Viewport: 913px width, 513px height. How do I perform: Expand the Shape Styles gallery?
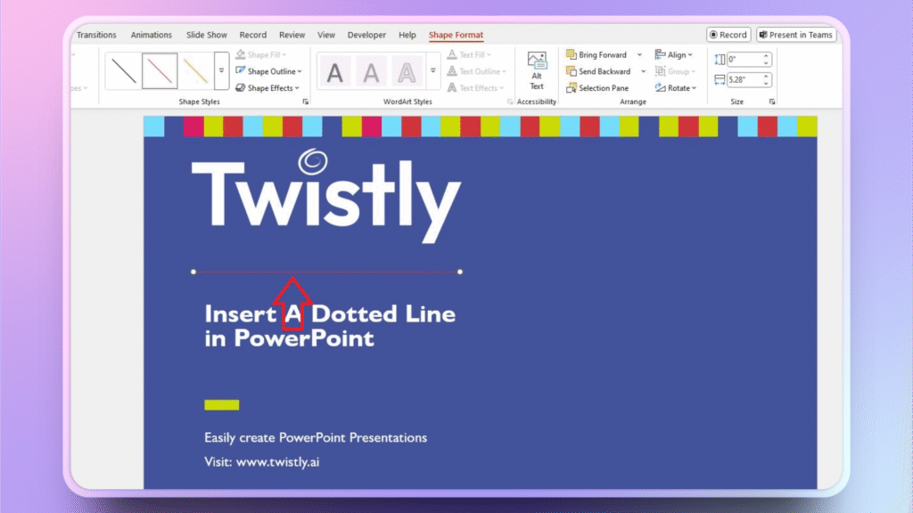[x=221, y=71]
